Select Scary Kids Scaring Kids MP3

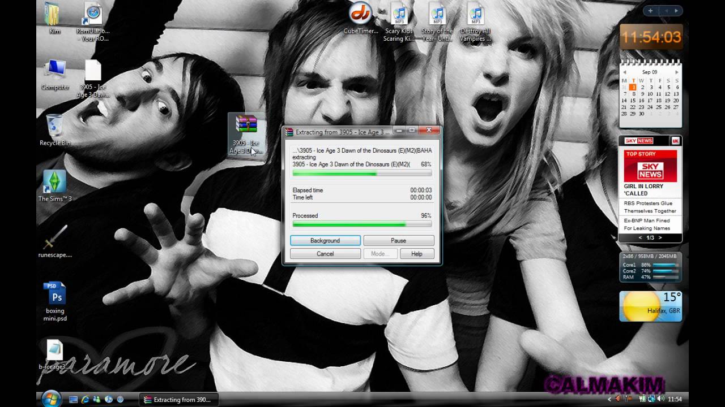[399, 23]
